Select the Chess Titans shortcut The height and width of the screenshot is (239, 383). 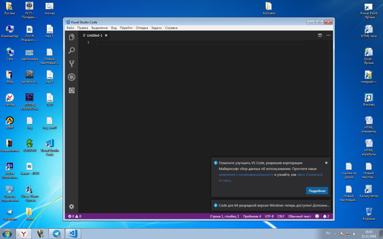pyautogui.click(x=30, y=193)
